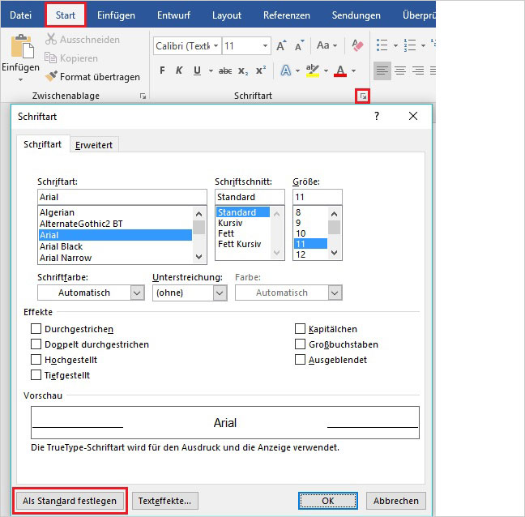Align text left in ribbon
This screenshot has width=525, height=517.
pyautogui.click(x=382, y=70)
